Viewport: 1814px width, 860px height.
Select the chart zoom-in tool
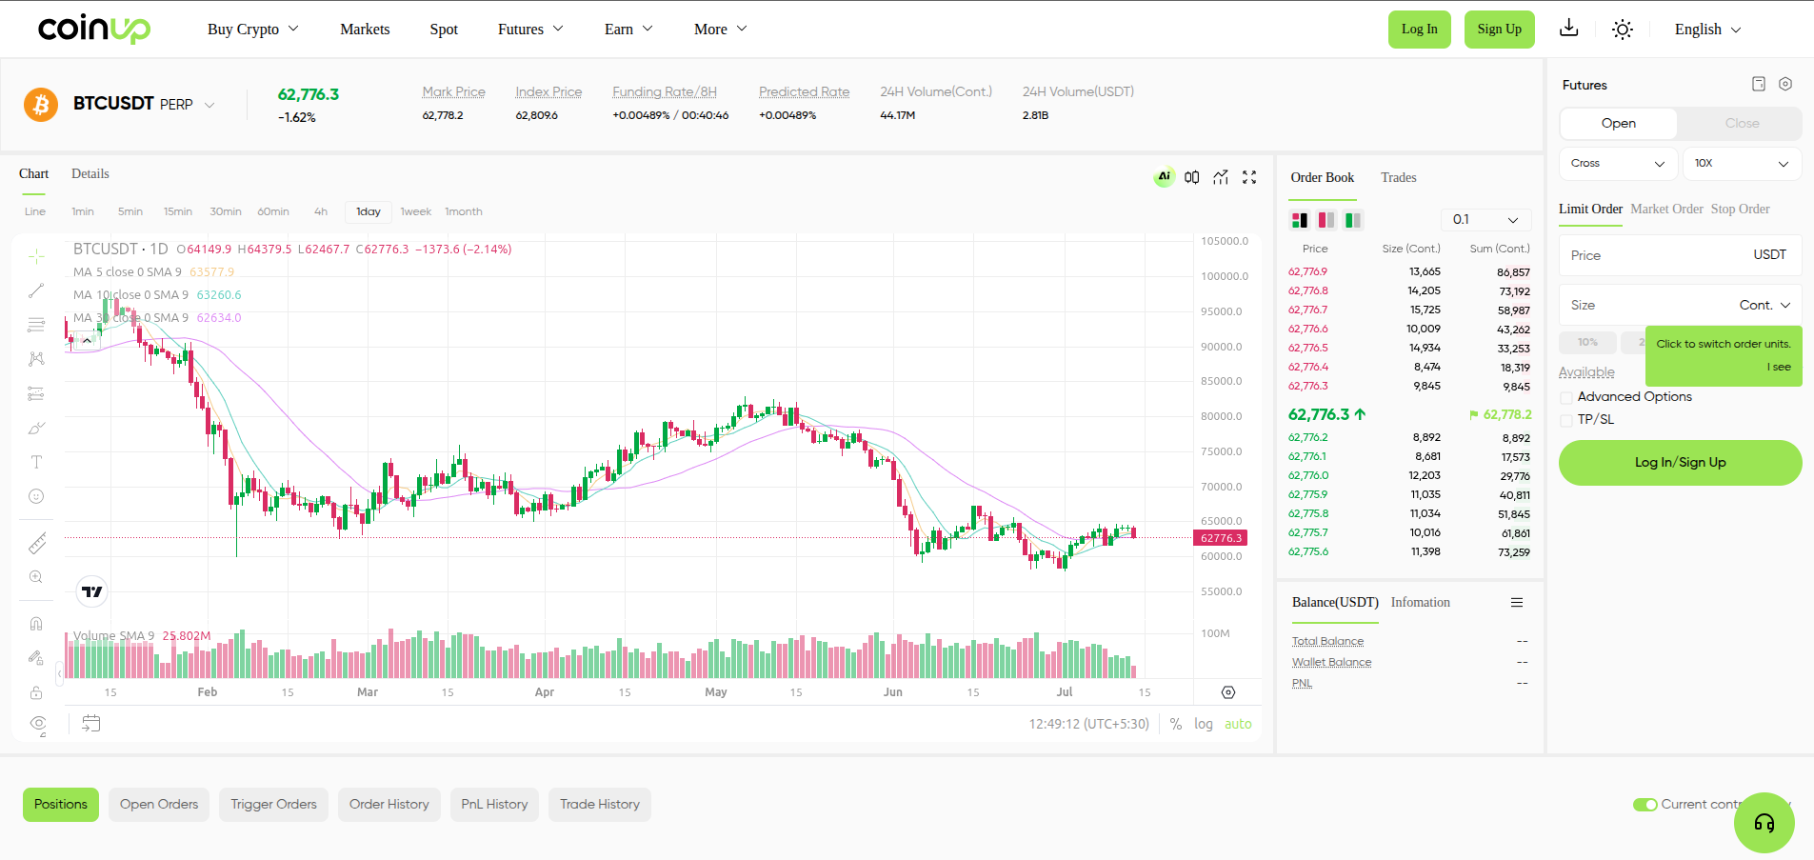click(36, 577)
